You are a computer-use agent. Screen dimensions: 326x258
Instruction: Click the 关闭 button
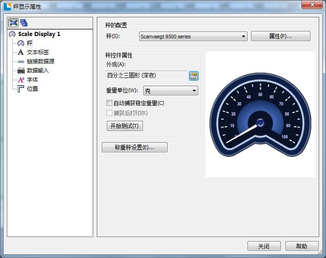264,246
